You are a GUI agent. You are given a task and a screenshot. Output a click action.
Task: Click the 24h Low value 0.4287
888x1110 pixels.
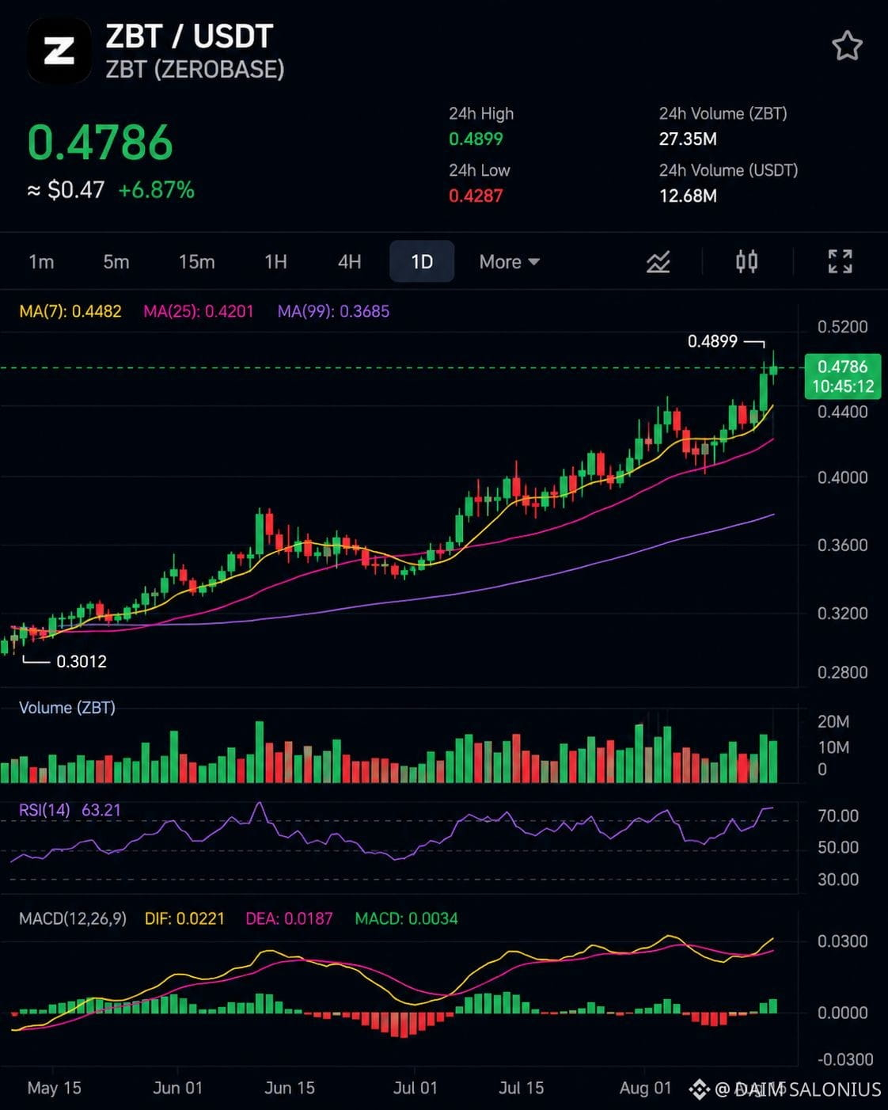point(476,196)
